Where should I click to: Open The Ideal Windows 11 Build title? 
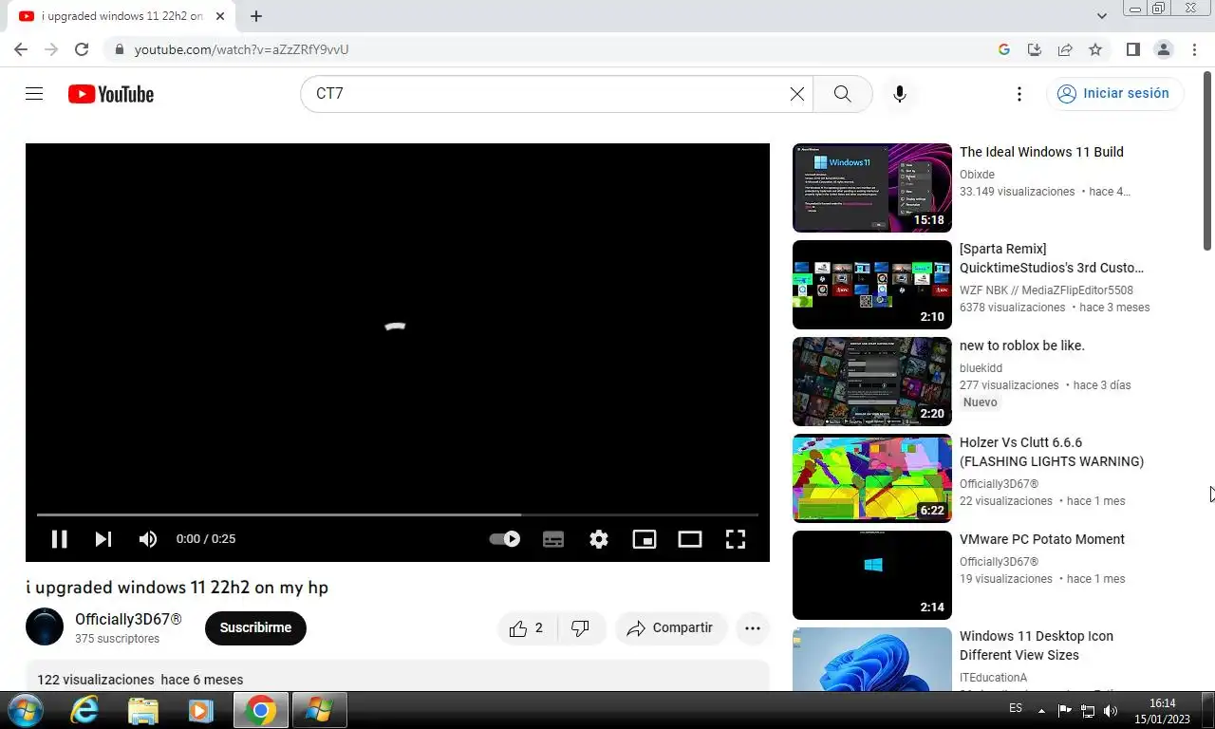pos(1041,152)
